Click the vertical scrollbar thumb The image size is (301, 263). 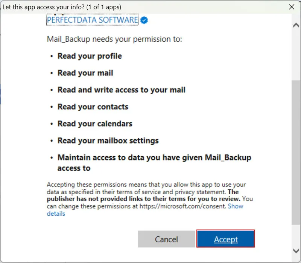[x=296, y=150]
